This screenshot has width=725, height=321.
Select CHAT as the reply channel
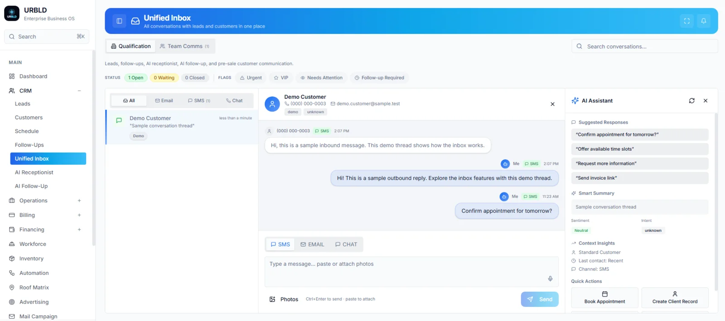(x=346, y=244)
